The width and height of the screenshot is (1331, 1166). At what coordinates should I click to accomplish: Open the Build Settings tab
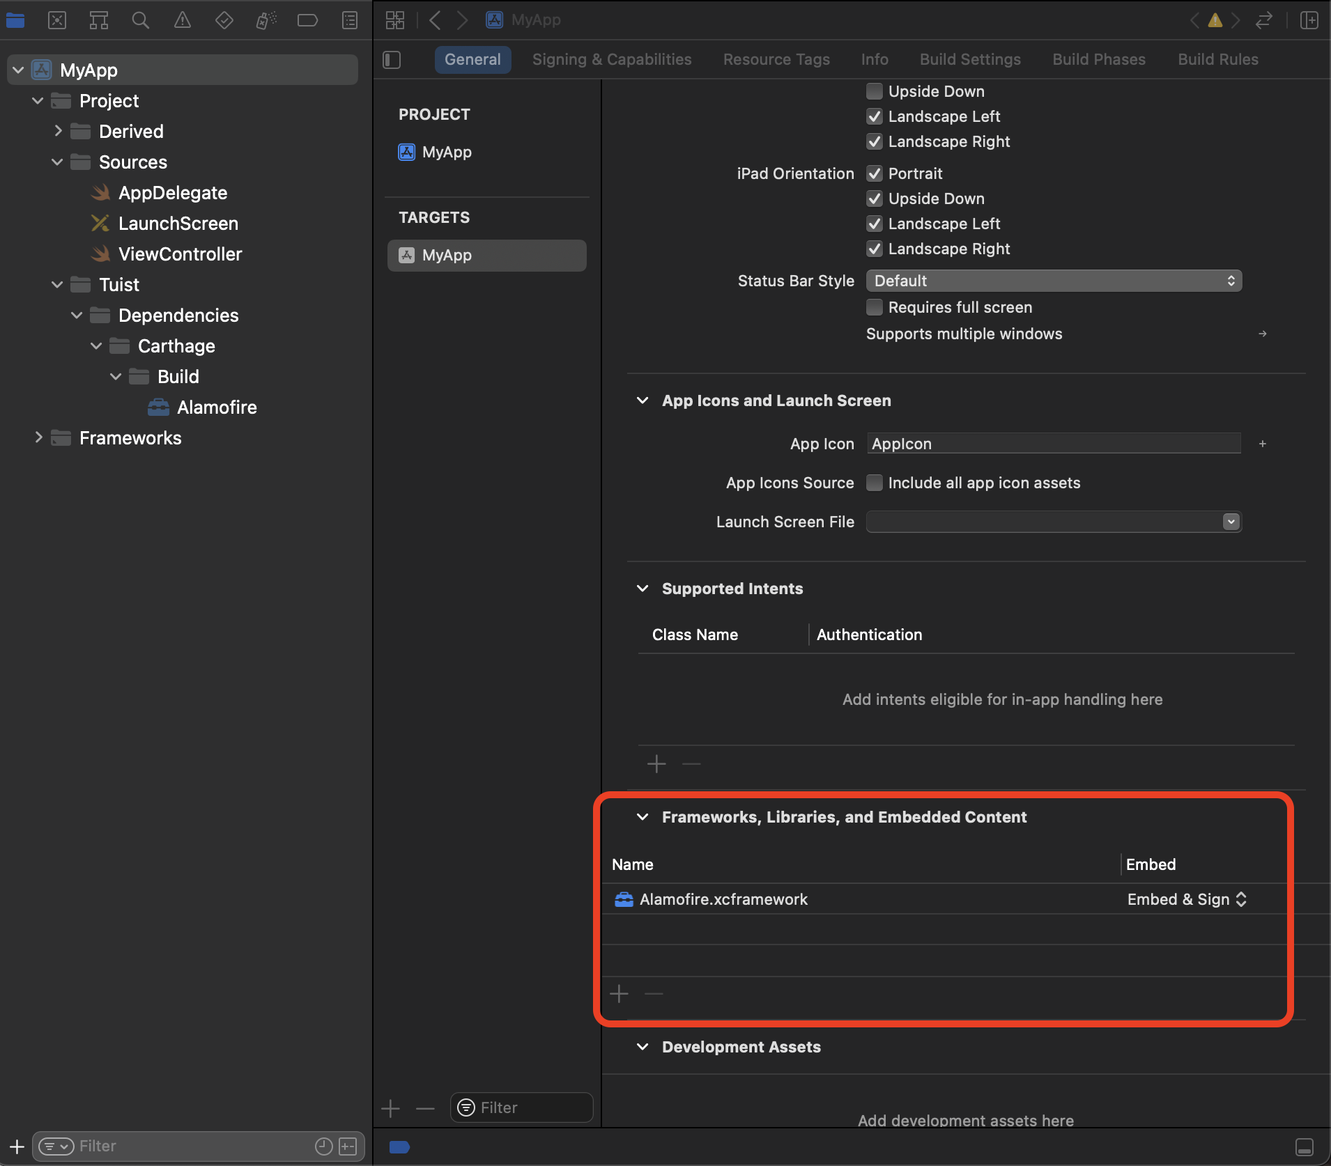click(970, 60)
